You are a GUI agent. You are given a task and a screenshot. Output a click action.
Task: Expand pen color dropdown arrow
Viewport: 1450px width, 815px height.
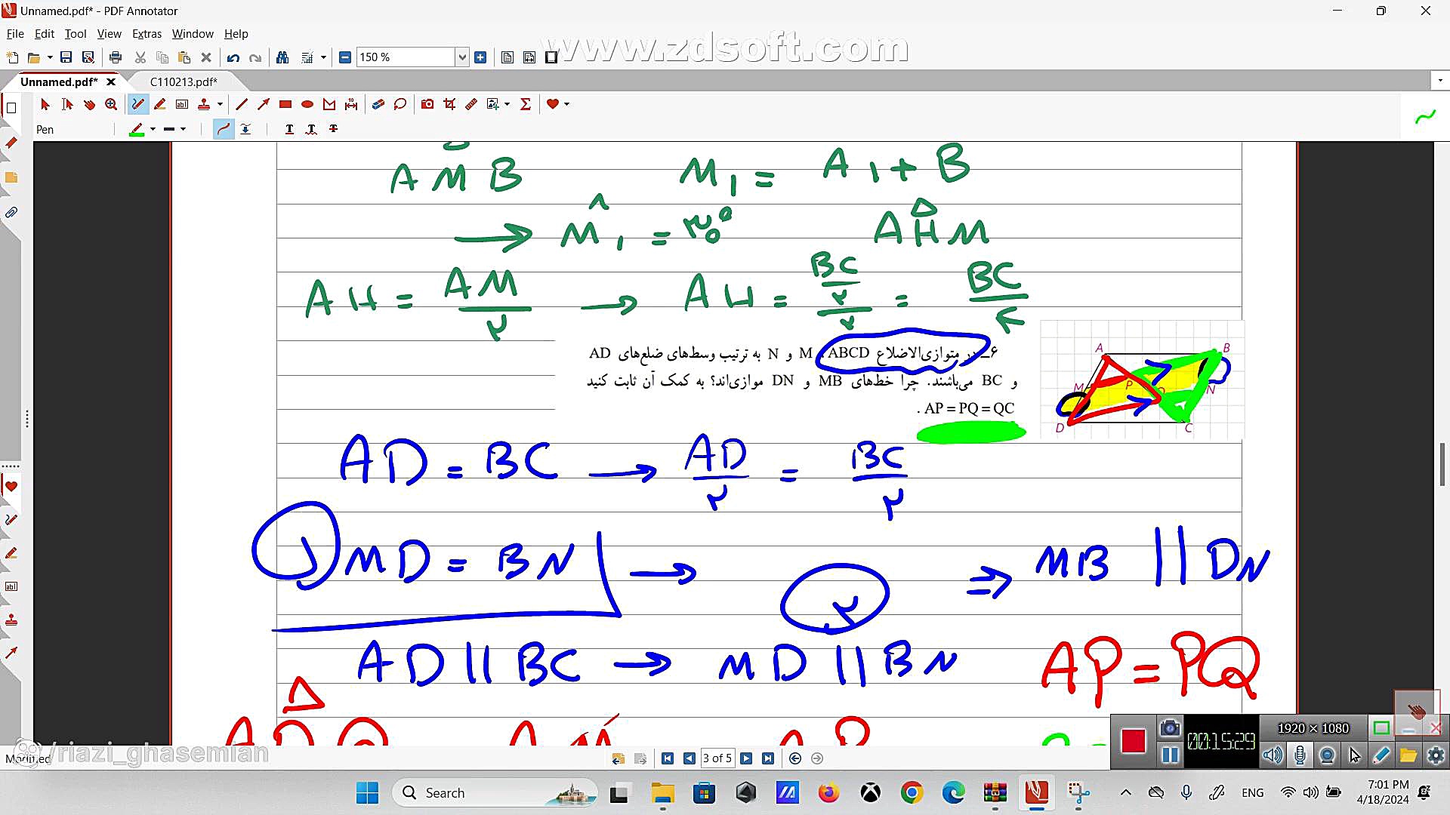tap(153, 130)
